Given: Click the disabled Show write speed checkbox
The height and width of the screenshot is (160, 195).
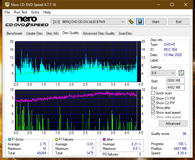Looking at the screenshot, I should click(153, 117).
